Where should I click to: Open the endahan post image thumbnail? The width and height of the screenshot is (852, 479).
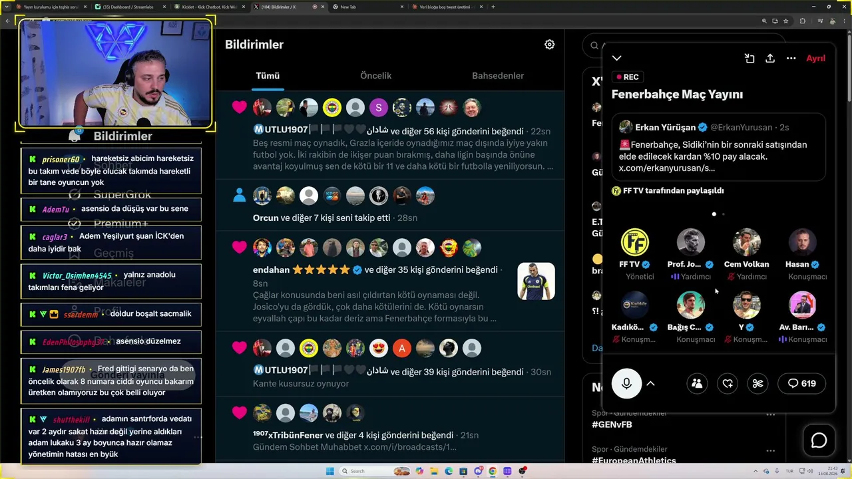536,281
